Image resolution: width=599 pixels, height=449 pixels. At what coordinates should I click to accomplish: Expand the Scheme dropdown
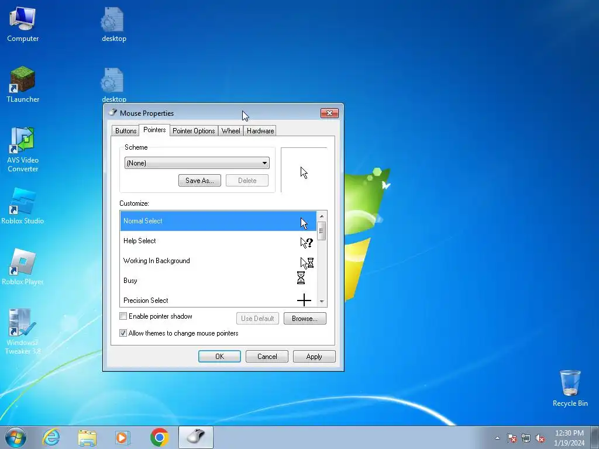(x=197, y=163)
